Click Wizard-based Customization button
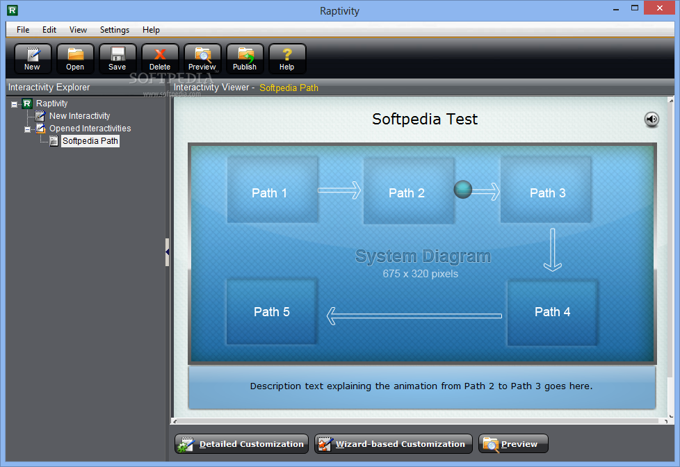The height and width of the screenshot is (467, 680). 394,444
